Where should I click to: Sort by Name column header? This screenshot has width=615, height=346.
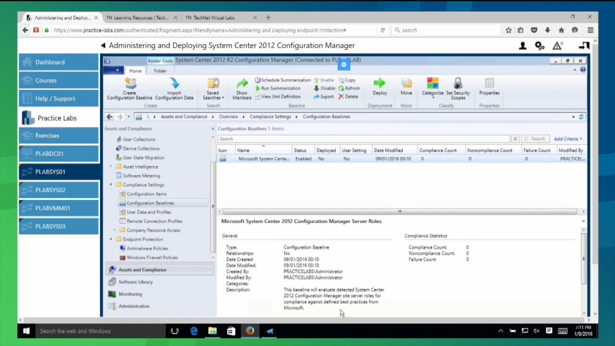click(263, 150)
